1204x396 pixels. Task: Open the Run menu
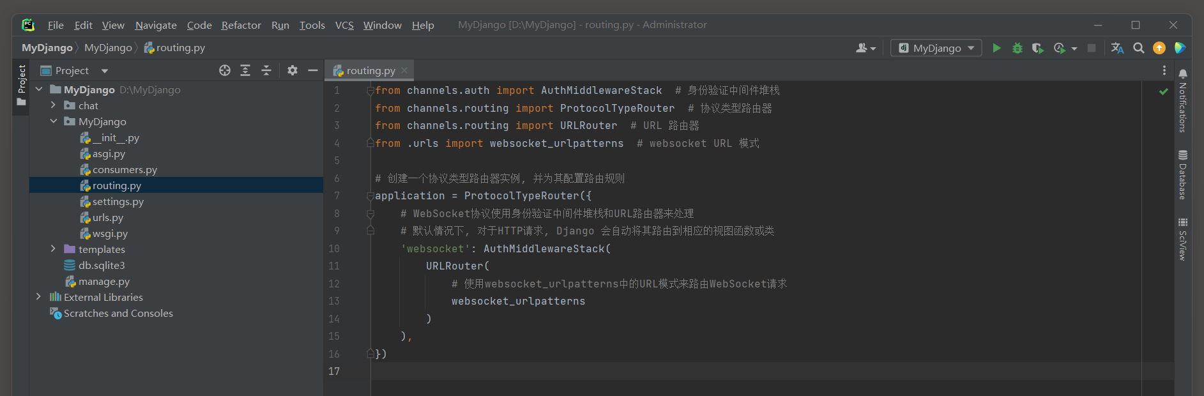(280, 25)
